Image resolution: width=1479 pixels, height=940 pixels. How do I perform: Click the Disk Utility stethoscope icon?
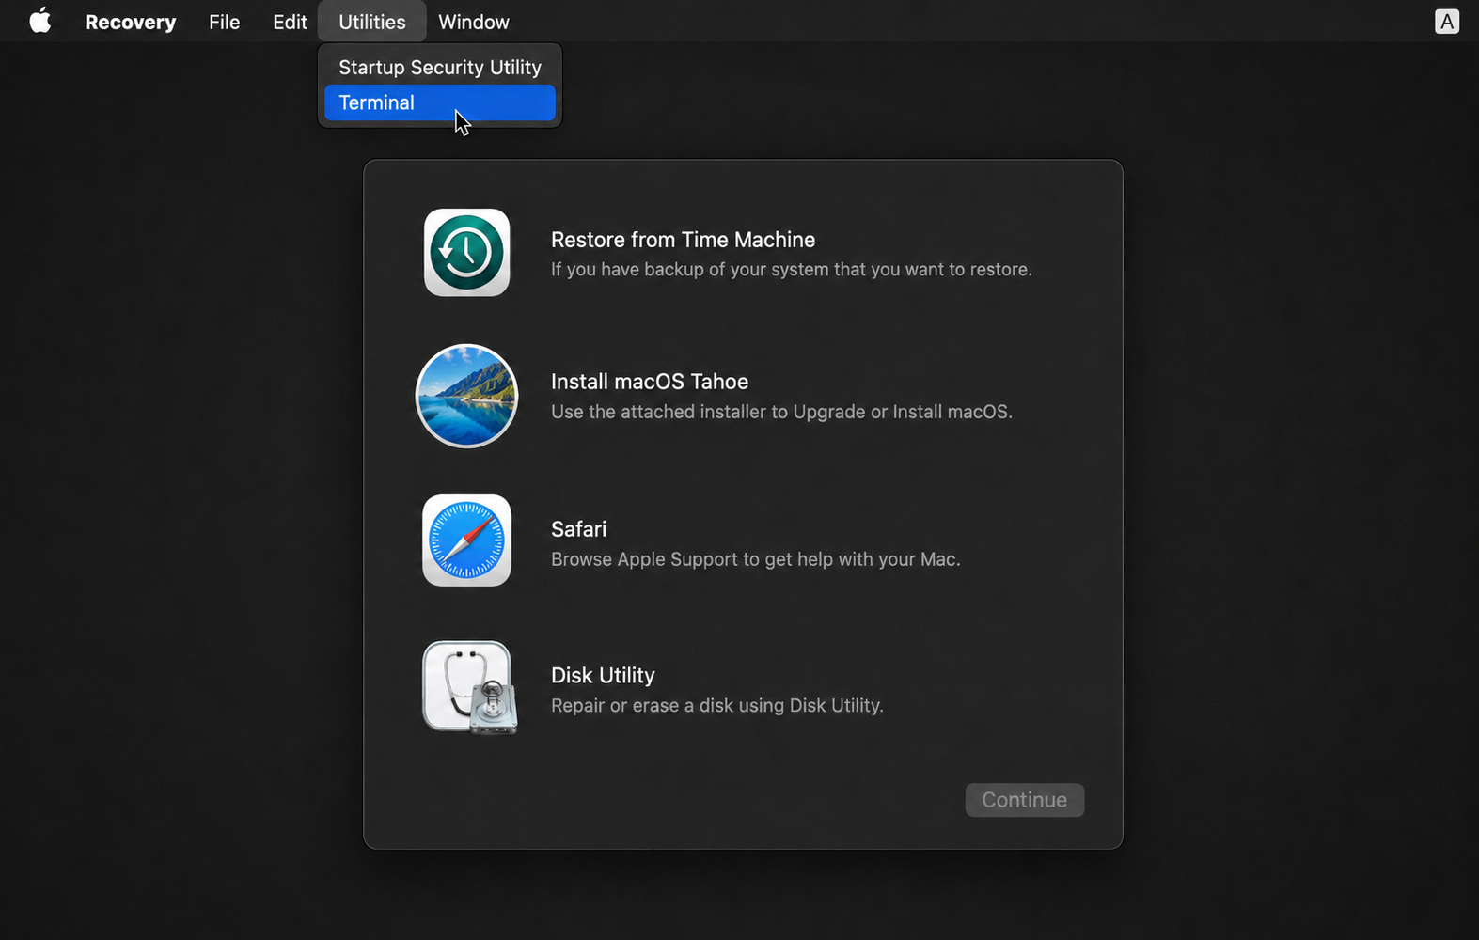point(469,687)
